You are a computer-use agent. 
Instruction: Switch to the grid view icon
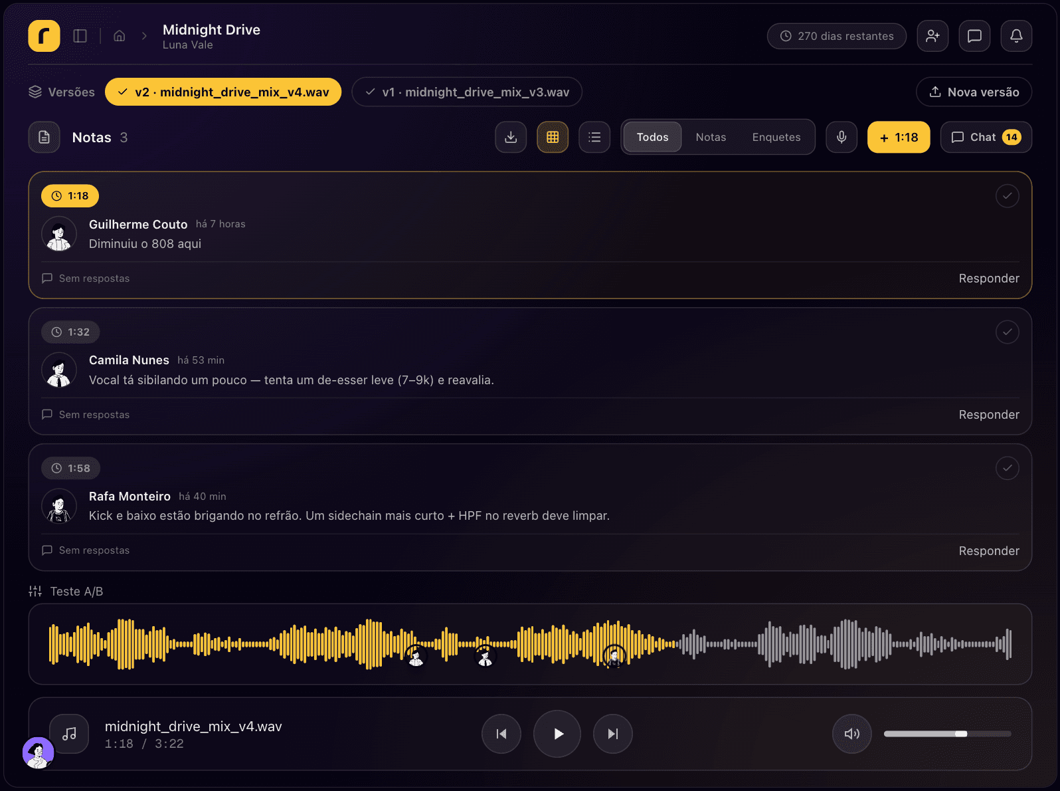click(x=553, y=137)
